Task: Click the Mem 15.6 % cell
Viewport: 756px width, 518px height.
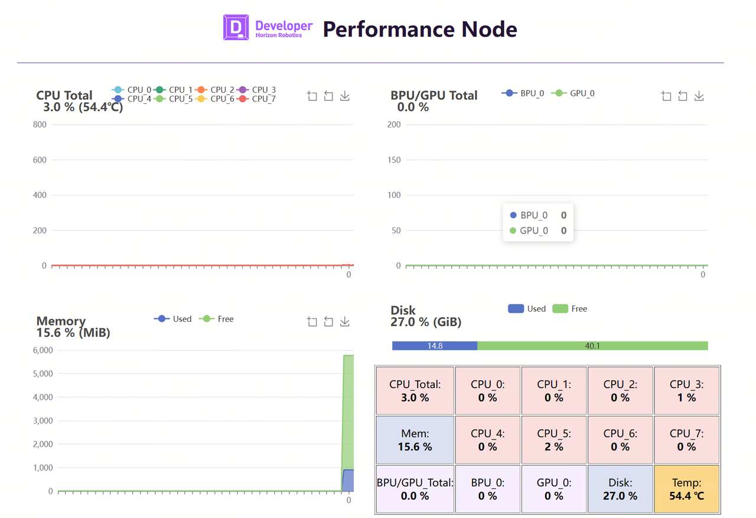Action: point(415,439)
